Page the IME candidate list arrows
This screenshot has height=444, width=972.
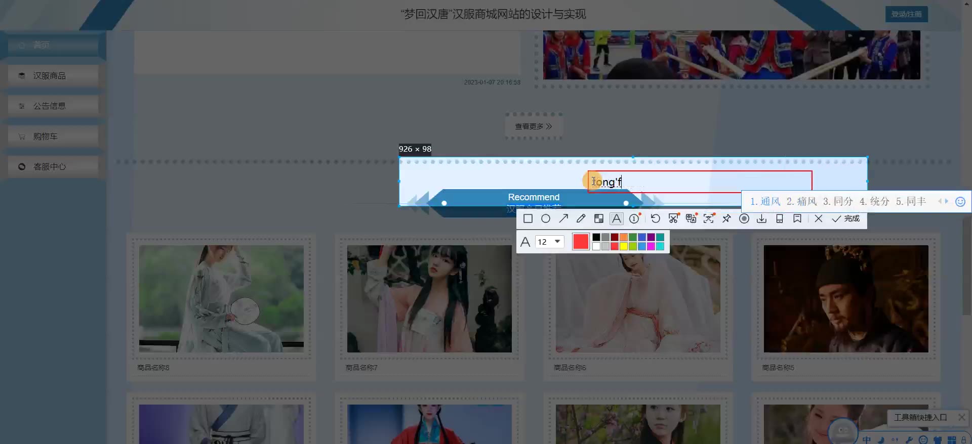click(943, 201)
